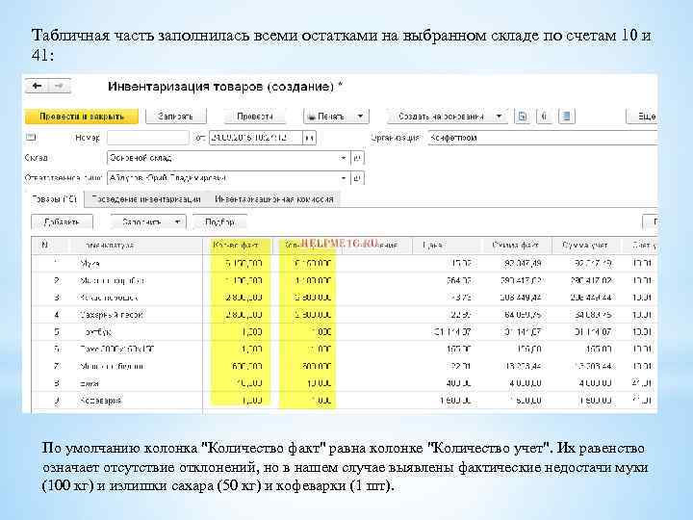Open the calendar picker beside the date field
The height and width of the screenshot is (520, 693).
pos(309,138)
